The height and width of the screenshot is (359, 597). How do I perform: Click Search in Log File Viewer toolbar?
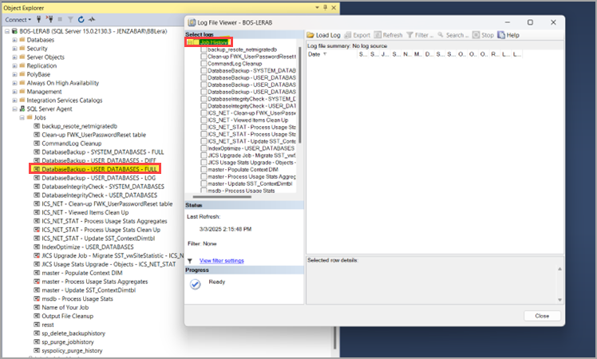pyautogui.click(x=453, y=35)
